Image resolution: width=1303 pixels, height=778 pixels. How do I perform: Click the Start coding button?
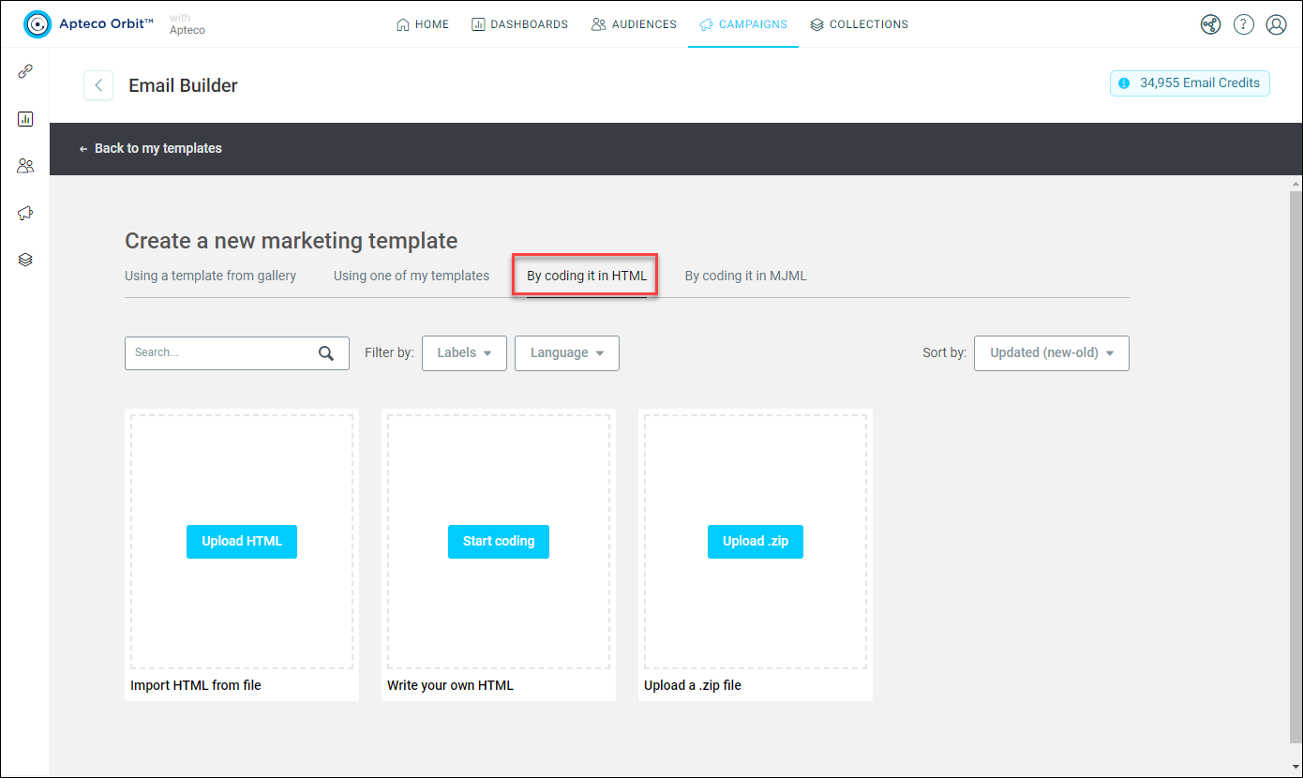click(x=499, y=542)
